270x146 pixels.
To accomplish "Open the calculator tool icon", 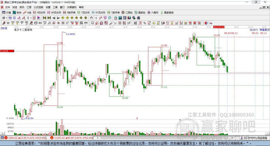I will (120, 18).
